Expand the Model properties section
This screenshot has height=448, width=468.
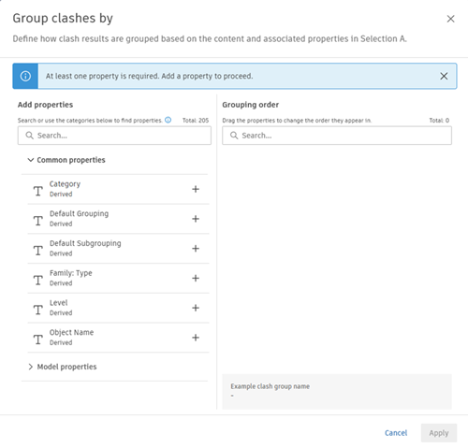(31, 367)
